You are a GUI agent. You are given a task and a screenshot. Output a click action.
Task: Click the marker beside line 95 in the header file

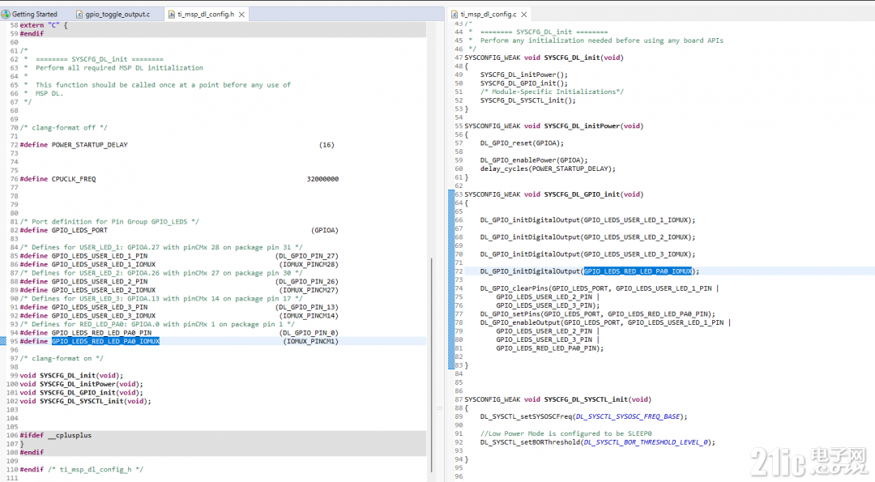2,341
